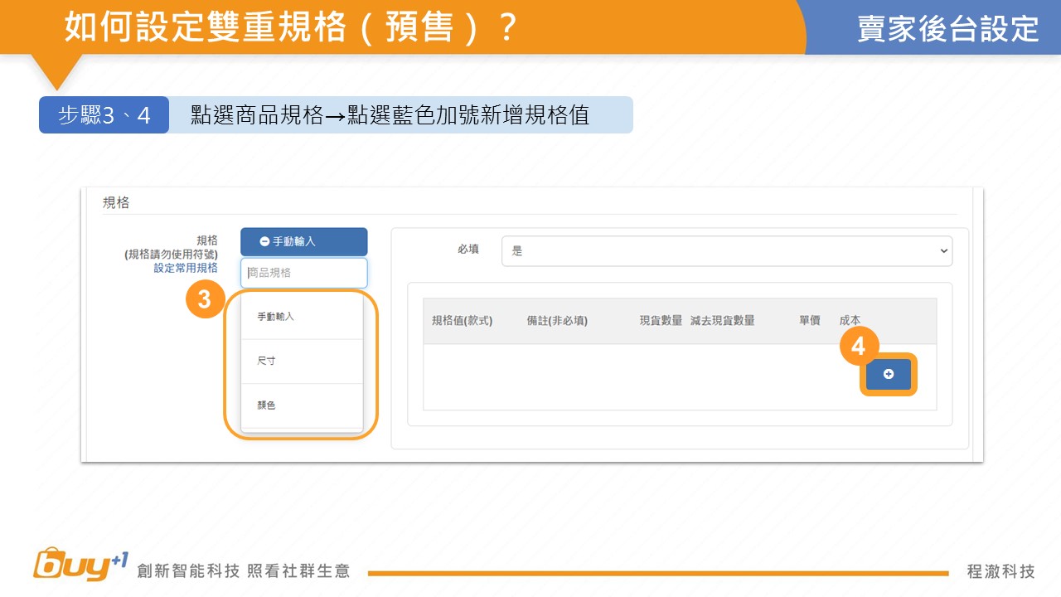1061x597 pixels.
Task: Open the 設定常用規格 link
Action: (x=186, y=269)
